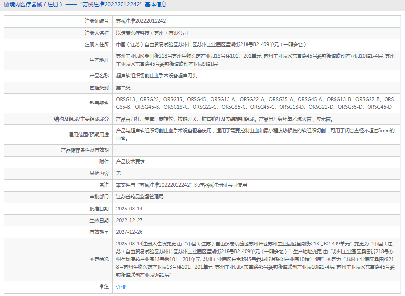Select registrant name 以诺康医疗科技（苏州）有限公司
Image resolution: width=405 pixels, height=296 pixels.
click(152, 33)
